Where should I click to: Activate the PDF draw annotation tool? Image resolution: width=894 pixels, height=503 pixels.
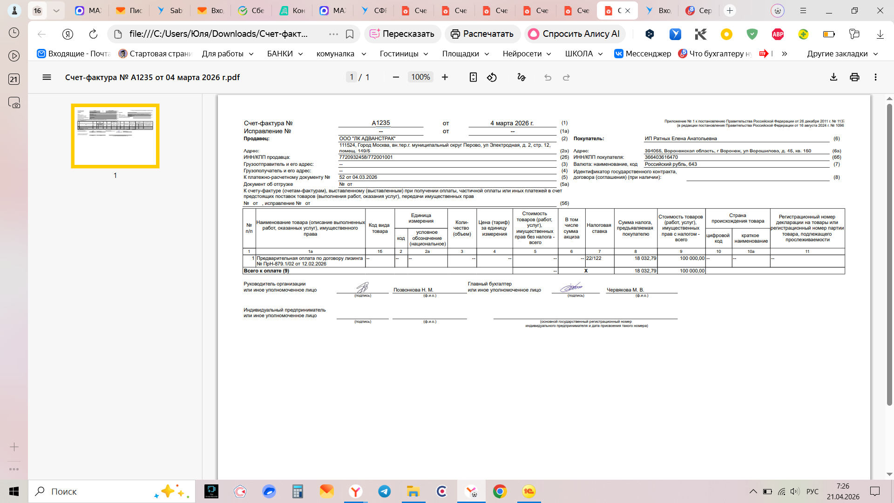click(521, 77)
